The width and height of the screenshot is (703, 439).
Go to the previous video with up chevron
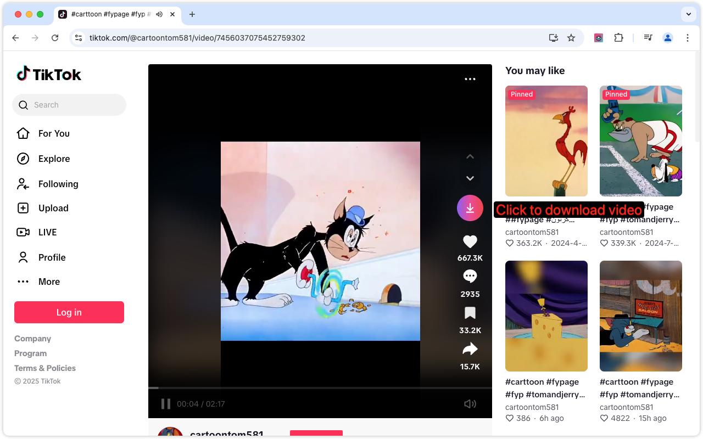click(470, 156)
